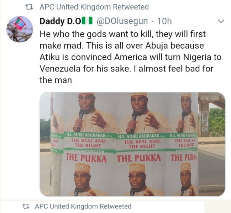
Task: Click the center "H.E. ATIKU ABUBAKAR" green banner
Action: [x=141, y=136]
